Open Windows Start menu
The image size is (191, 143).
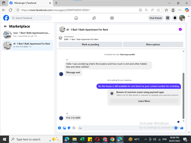click(4, 139)
